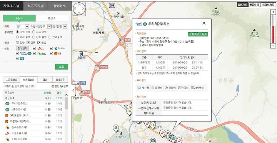Click the map pan navigation compass control
The height and width of the screenshot is (143, 277).
click(79, 8)
